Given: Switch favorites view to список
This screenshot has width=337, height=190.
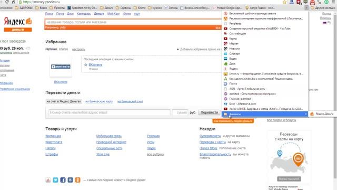Looking at the screenshot, I should tap(63, 49).
